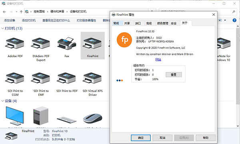Image resolution: width=240 pixels, height=144 pixels.
Task: Switch to the 安全 tab
Action: (x=174, y=23)
